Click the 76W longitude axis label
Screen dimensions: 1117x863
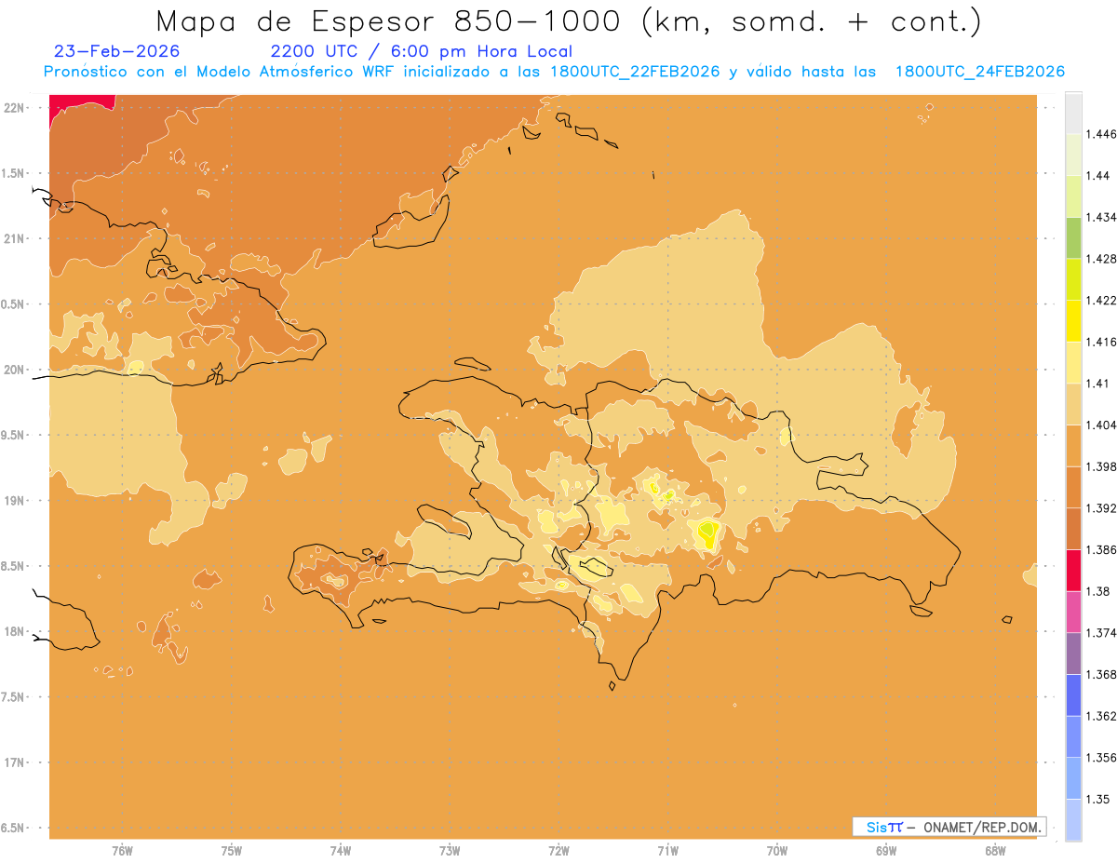click(x=122, y=851)
